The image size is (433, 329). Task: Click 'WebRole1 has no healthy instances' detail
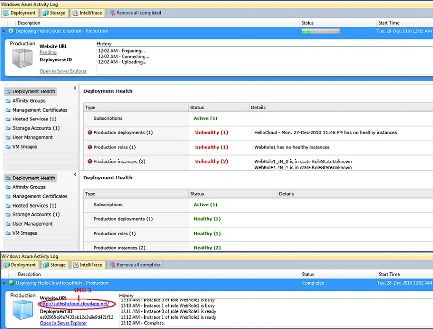tap(292, 147)
